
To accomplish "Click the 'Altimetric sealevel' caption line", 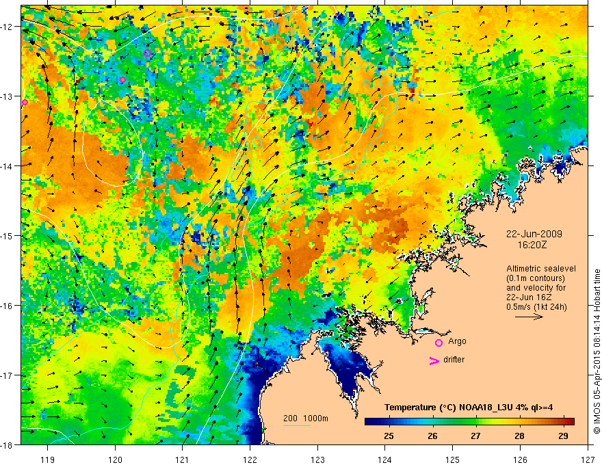I will coord(541,269).
